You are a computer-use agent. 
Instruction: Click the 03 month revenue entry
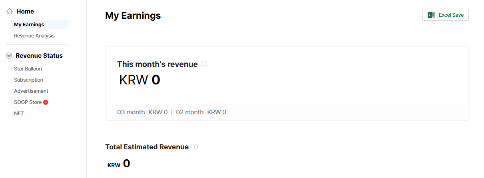(x=142, y=112)
